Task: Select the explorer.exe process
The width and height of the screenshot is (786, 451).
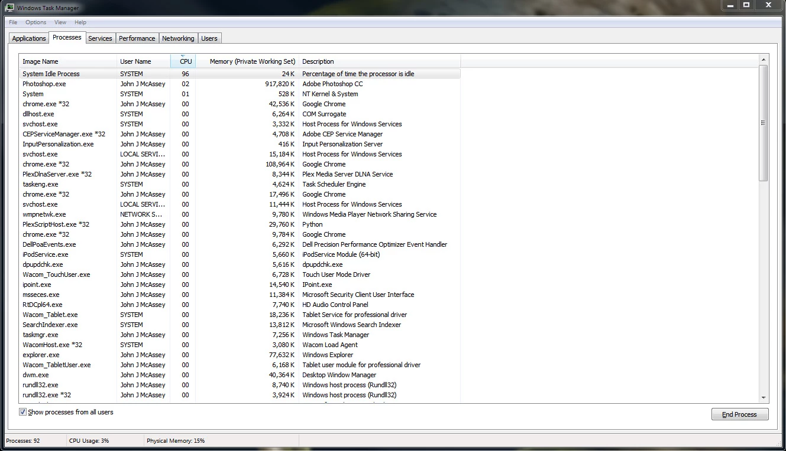Action: pyautogui.click(x=240, y=355)
